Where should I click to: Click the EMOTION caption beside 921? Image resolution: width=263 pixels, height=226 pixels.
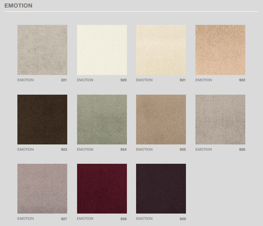[x=144, y=80]
